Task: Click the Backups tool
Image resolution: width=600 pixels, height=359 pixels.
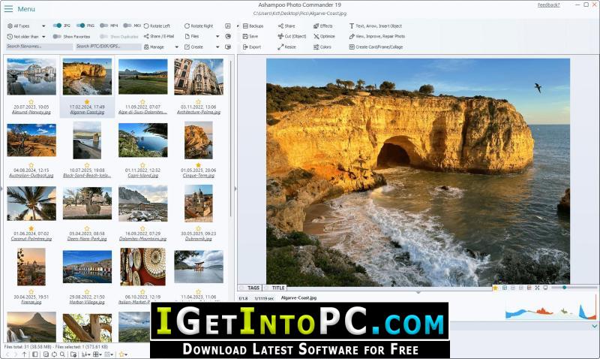Action: click(253, 26)
